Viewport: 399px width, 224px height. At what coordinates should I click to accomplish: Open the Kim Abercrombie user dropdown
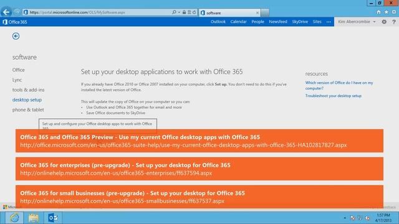point(357,22)
